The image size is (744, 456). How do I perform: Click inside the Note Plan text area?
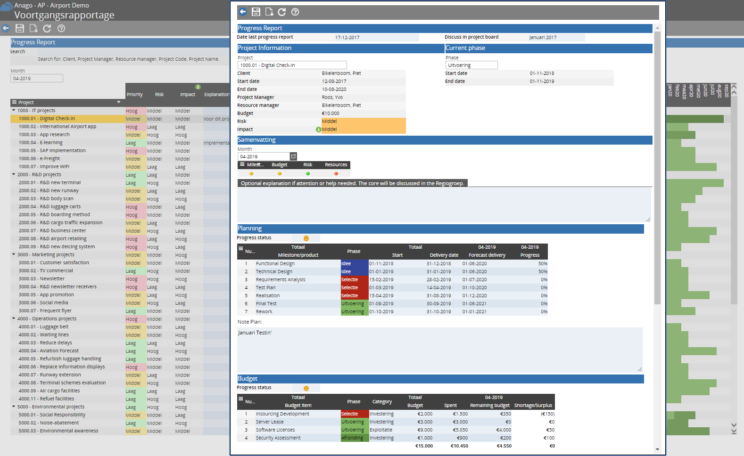click(439, 350)
